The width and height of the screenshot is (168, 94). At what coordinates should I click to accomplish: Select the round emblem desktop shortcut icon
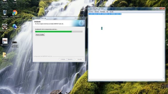(x=5, y=27)
